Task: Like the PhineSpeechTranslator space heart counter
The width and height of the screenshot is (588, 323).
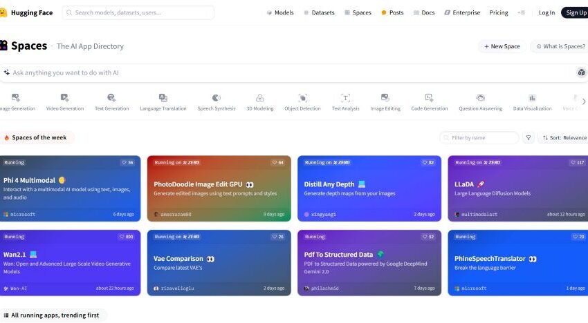Action: pos(578,237)
